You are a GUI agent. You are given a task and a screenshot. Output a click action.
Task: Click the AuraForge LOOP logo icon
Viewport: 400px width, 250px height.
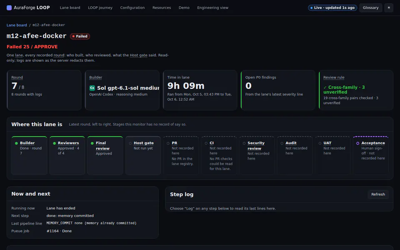pyautogui.click(x=9, y=7)
